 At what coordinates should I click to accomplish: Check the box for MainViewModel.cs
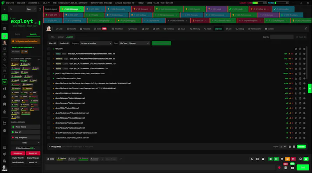48,69
